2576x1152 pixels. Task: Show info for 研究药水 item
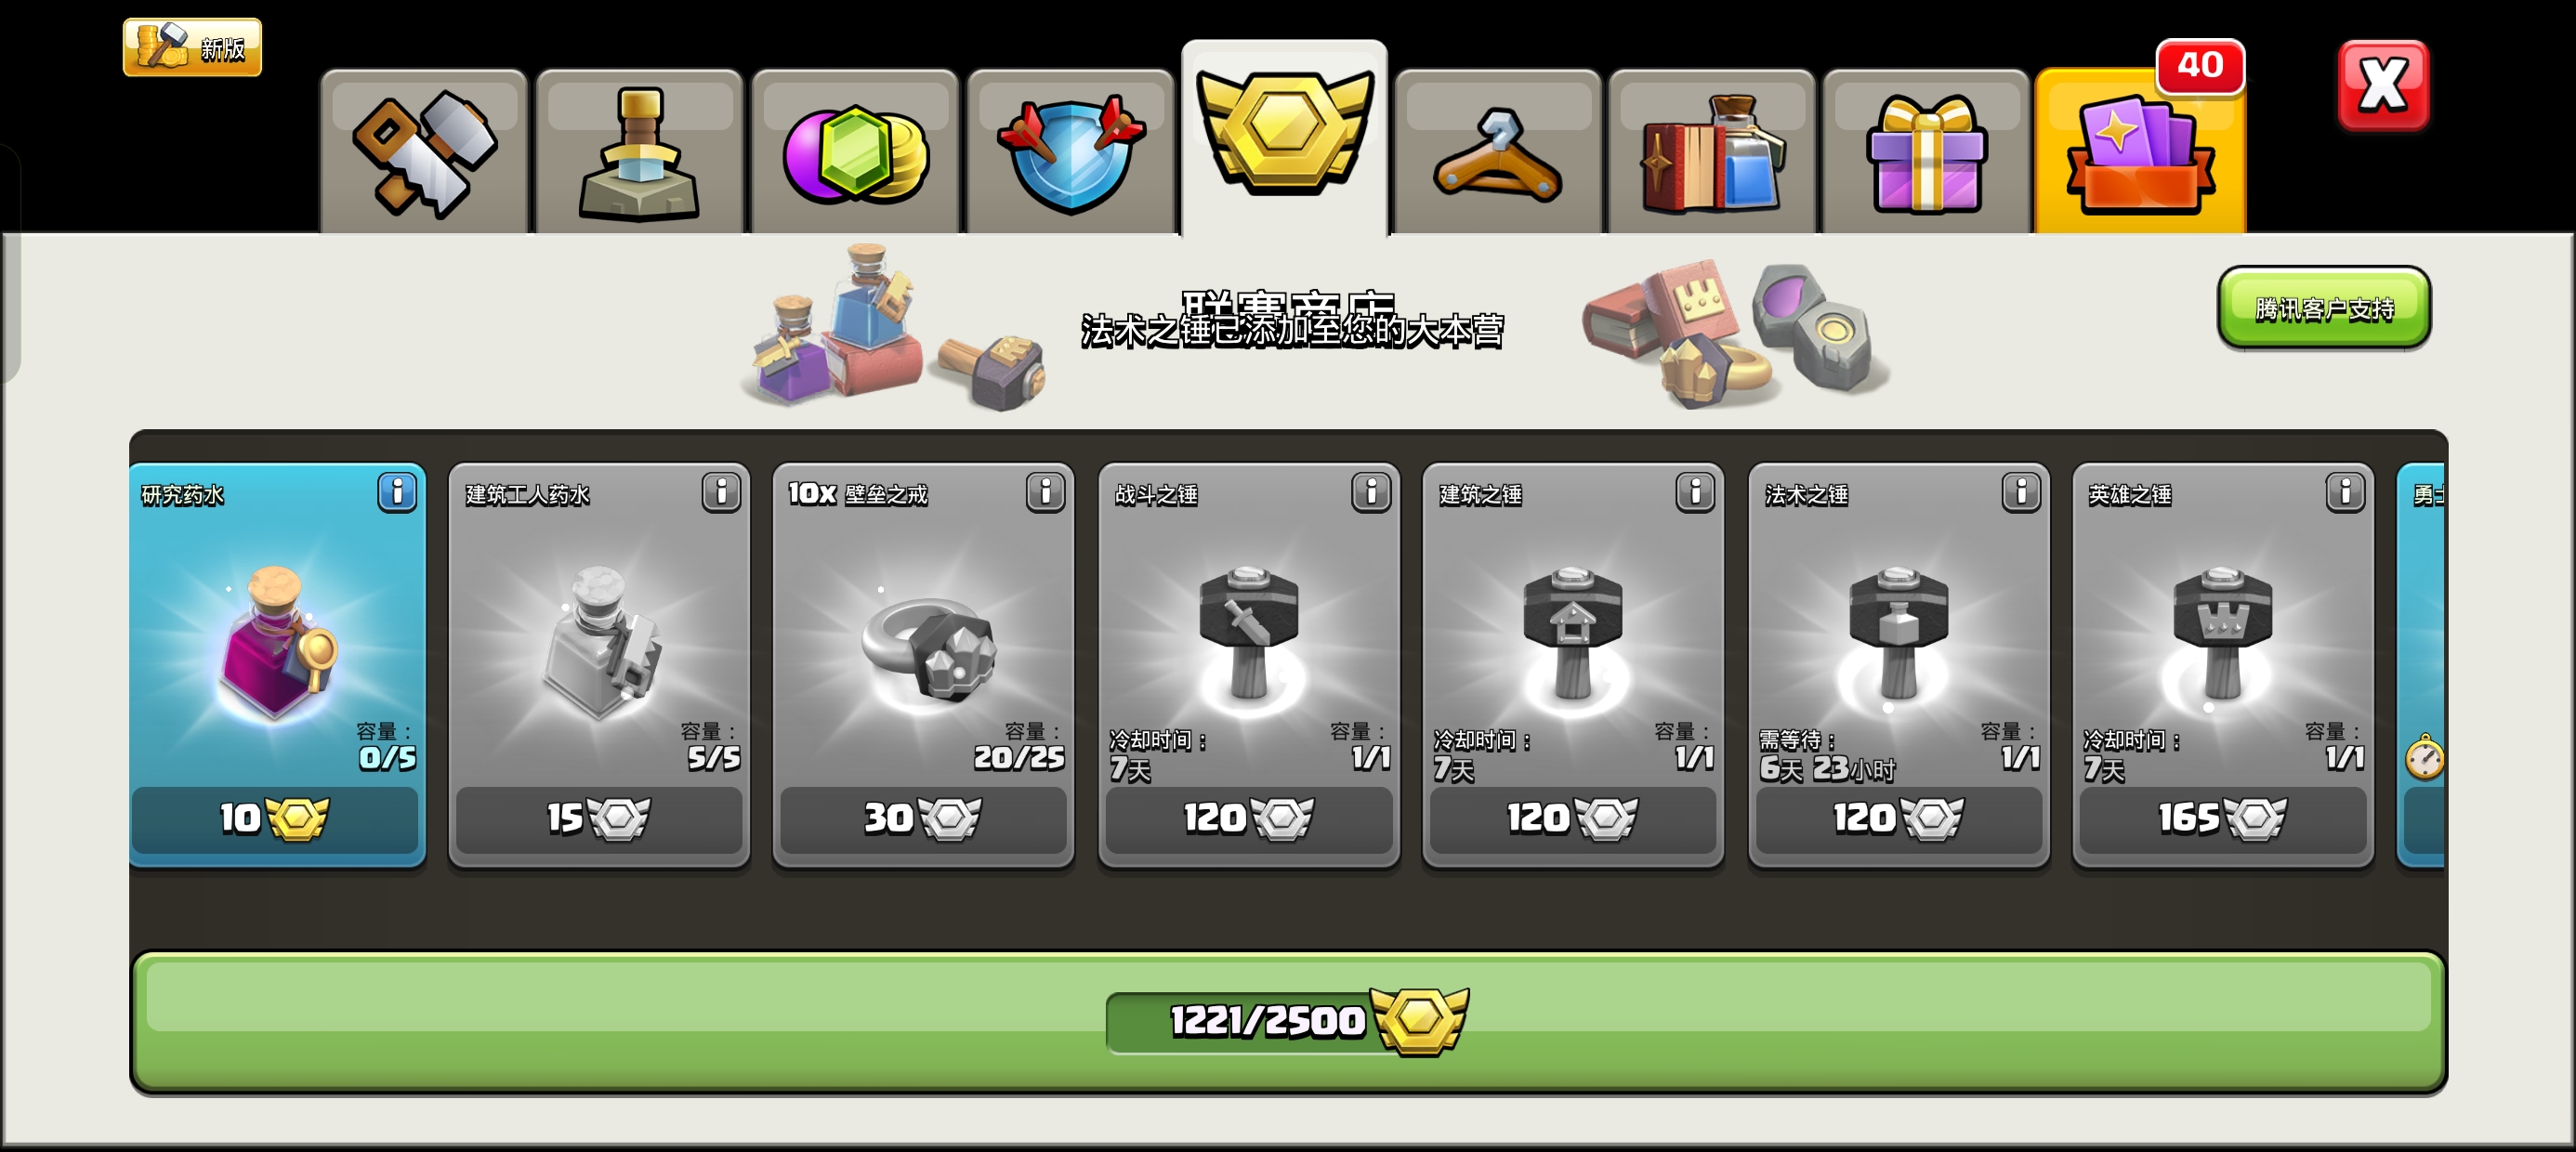(x=397, y=492)
